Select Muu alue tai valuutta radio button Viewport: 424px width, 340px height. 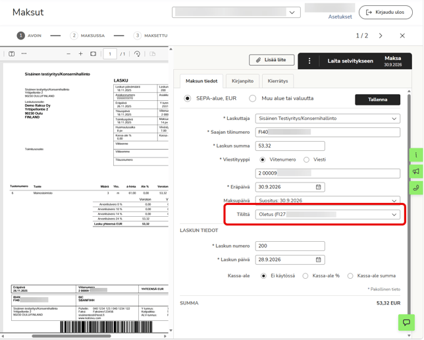click(x=253, y=99)
